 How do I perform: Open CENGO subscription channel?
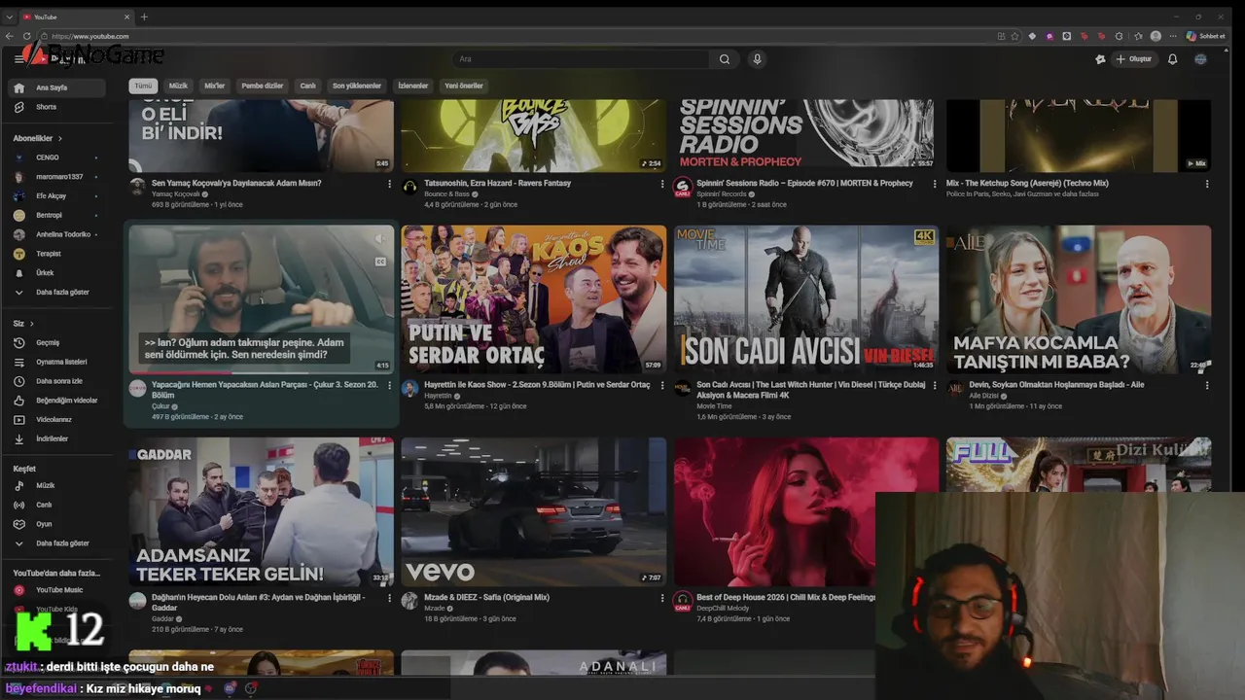click(x=57, y=157)
